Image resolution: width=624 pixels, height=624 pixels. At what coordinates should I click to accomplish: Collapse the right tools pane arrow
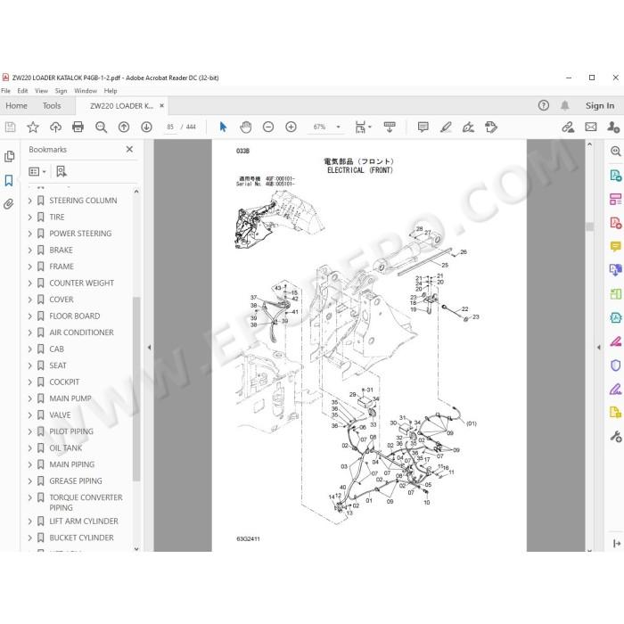pyautogui.click(x=598, y=348)
